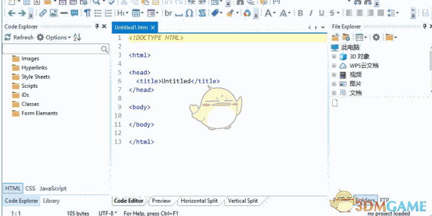
Task: Open File Explorer settings gear
Action: [x=376, y=37]
